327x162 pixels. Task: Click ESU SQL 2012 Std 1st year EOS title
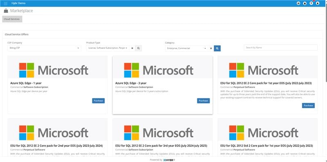click(x=267, y=146)
